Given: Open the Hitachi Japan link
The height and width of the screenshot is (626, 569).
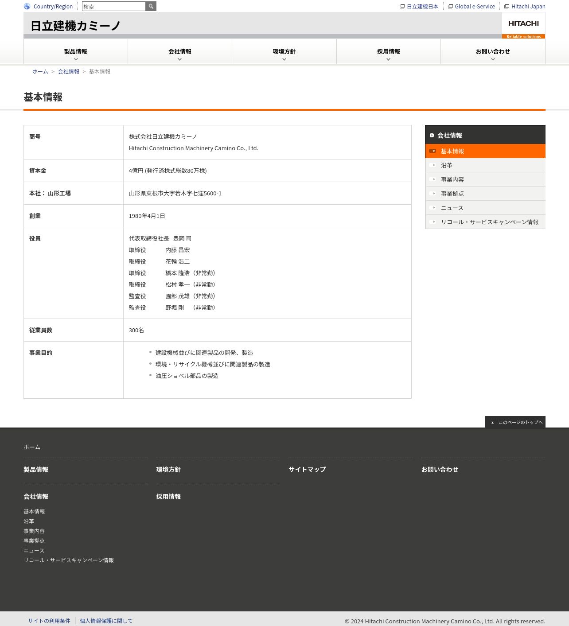Looking at the screenshot, I should pyautogui.click(x=528, y=6).
